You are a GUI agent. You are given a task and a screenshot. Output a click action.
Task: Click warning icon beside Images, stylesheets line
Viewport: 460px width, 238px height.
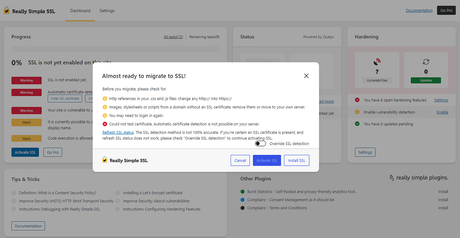[x=105, y=107]
